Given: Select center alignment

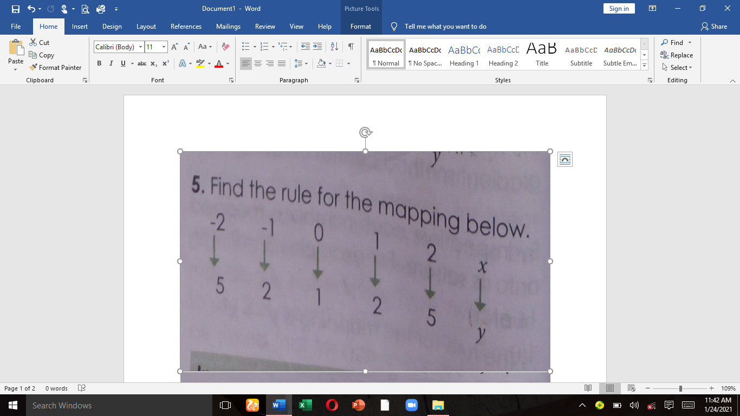Looking at the screenshot, I should pos(257,63).
